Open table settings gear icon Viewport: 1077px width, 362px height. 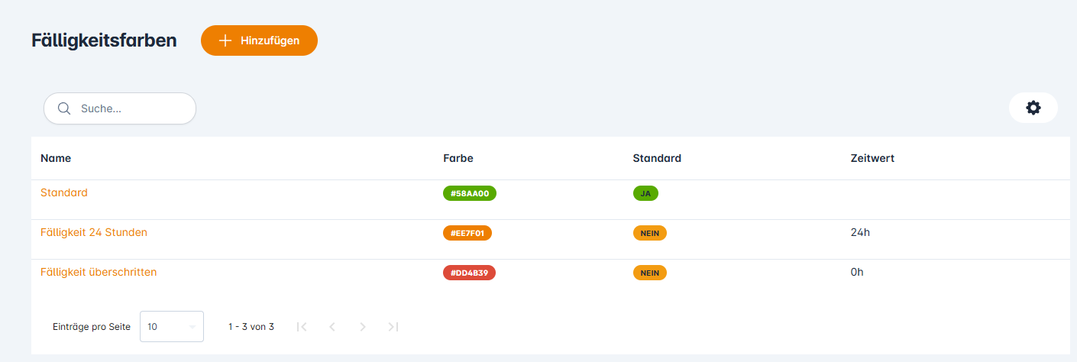click(x=1033, y=108)
